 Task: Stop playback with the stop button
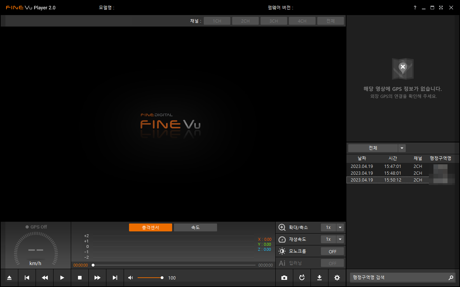[x=80, y=278]
